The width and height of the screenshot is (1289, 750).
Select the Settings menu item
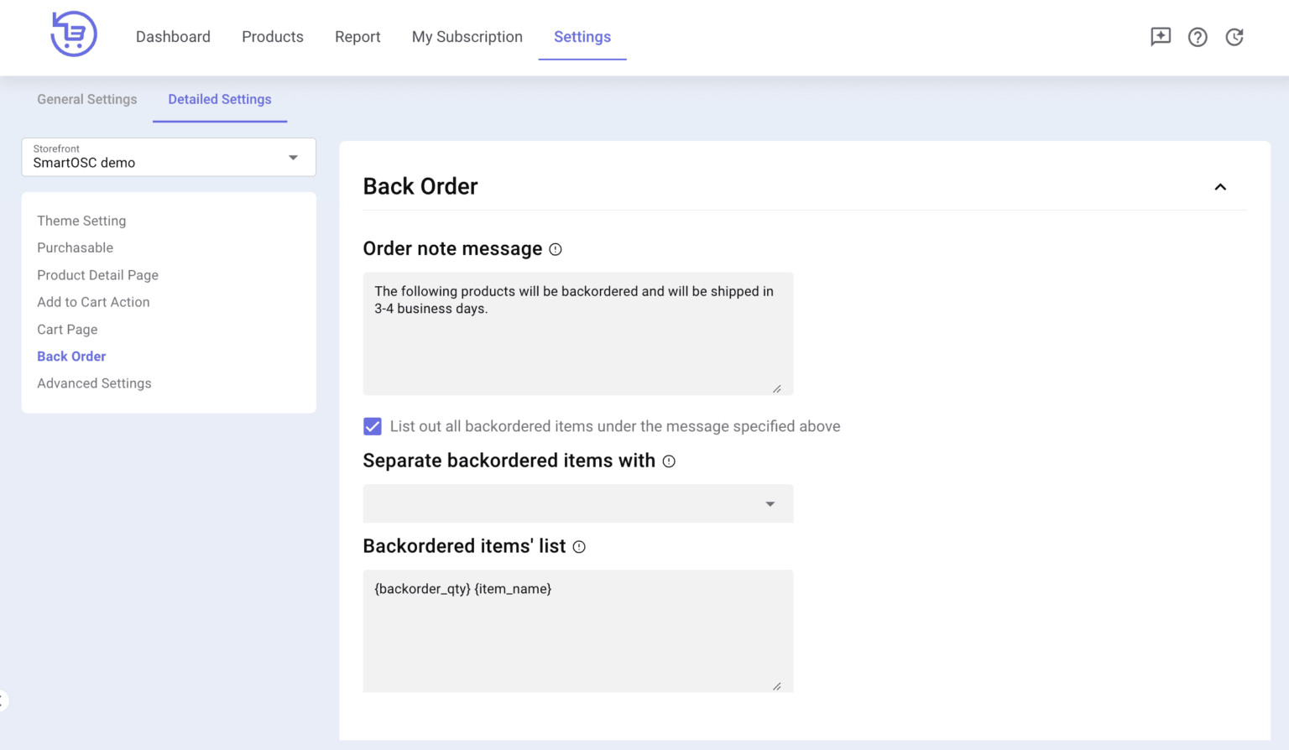pos(582,37)
